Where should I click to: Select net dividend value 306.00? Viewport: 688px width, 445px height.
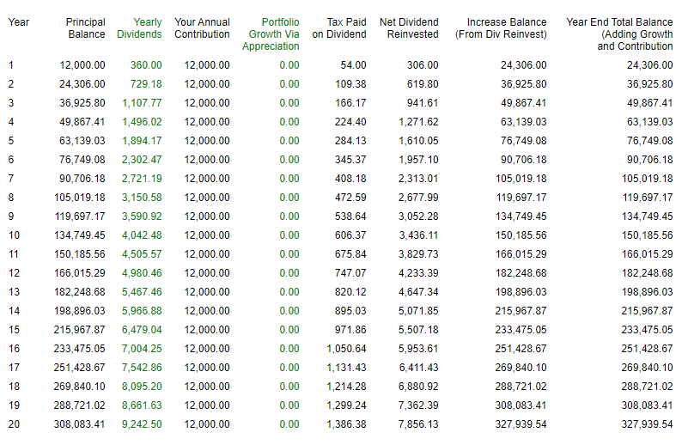coord(423,65)
